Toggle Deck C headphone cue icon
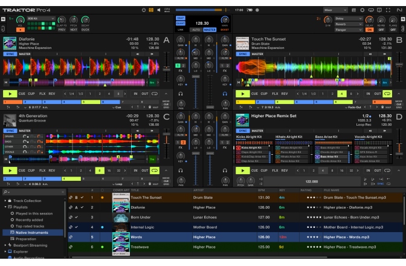The height and width of the screenshot is (266, 406). tap(181, 170)
